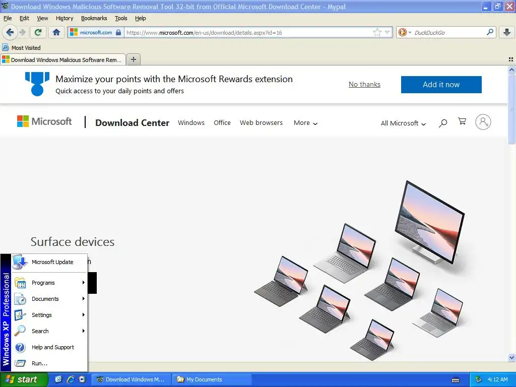Click the Download Windows M... taskbar button
This screenshot has width=516, height=387.
(131, 379)
